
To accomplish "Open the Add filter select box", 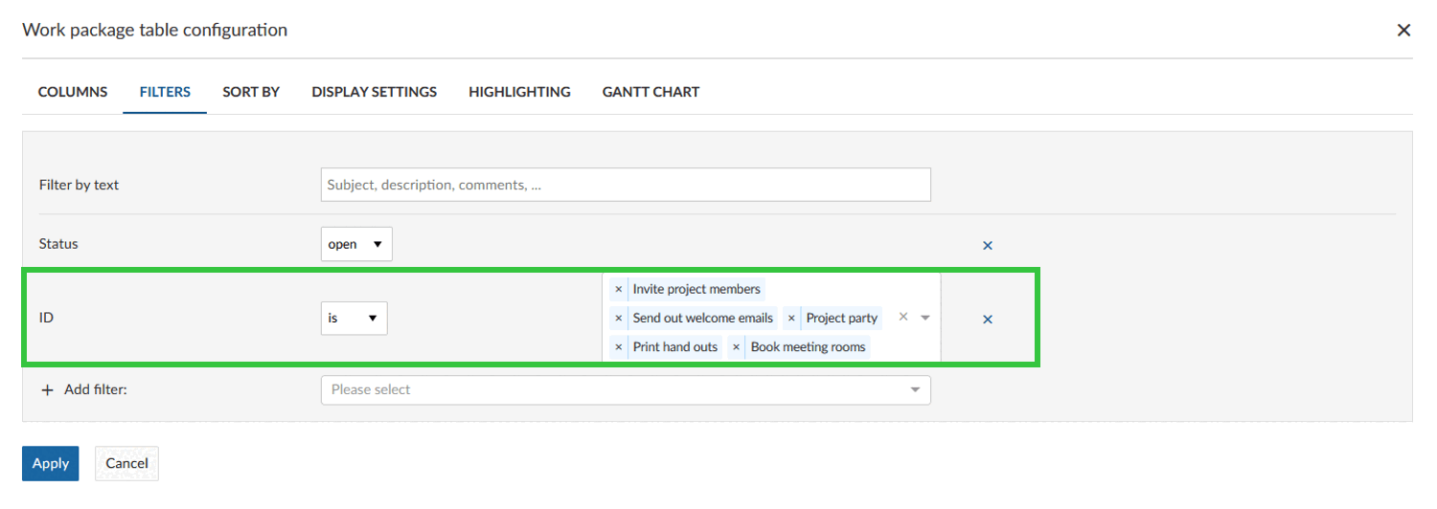I will pos(625,389).
